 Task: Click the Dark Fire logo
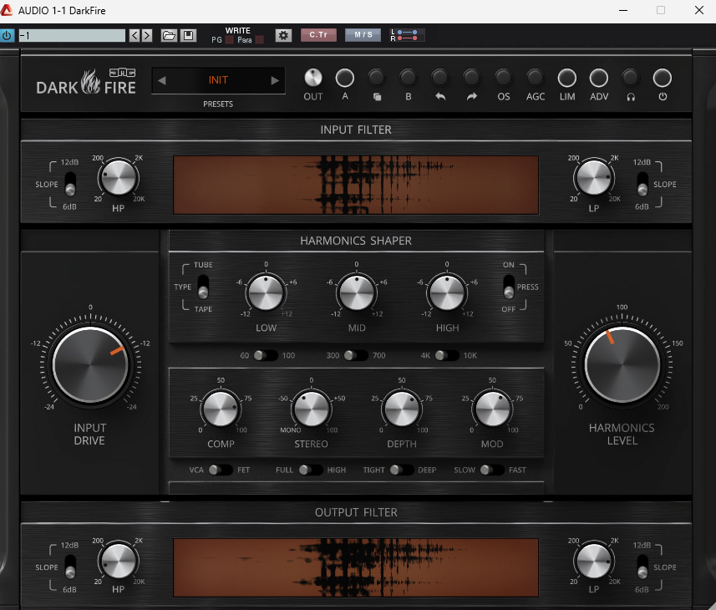pos(86,82)
